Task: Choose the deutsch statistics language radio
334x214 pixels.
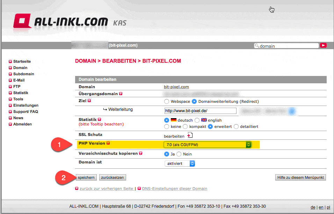Action: (167, 120)
